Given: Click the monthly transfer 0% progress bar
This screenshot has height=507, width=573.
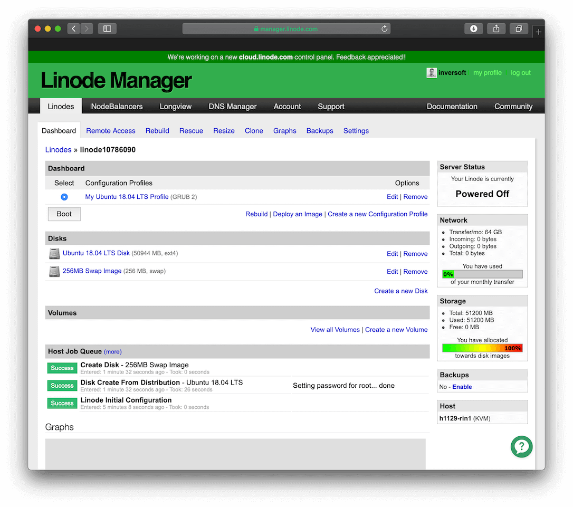Looking at the screenshot, I should (x=482, y=274).
